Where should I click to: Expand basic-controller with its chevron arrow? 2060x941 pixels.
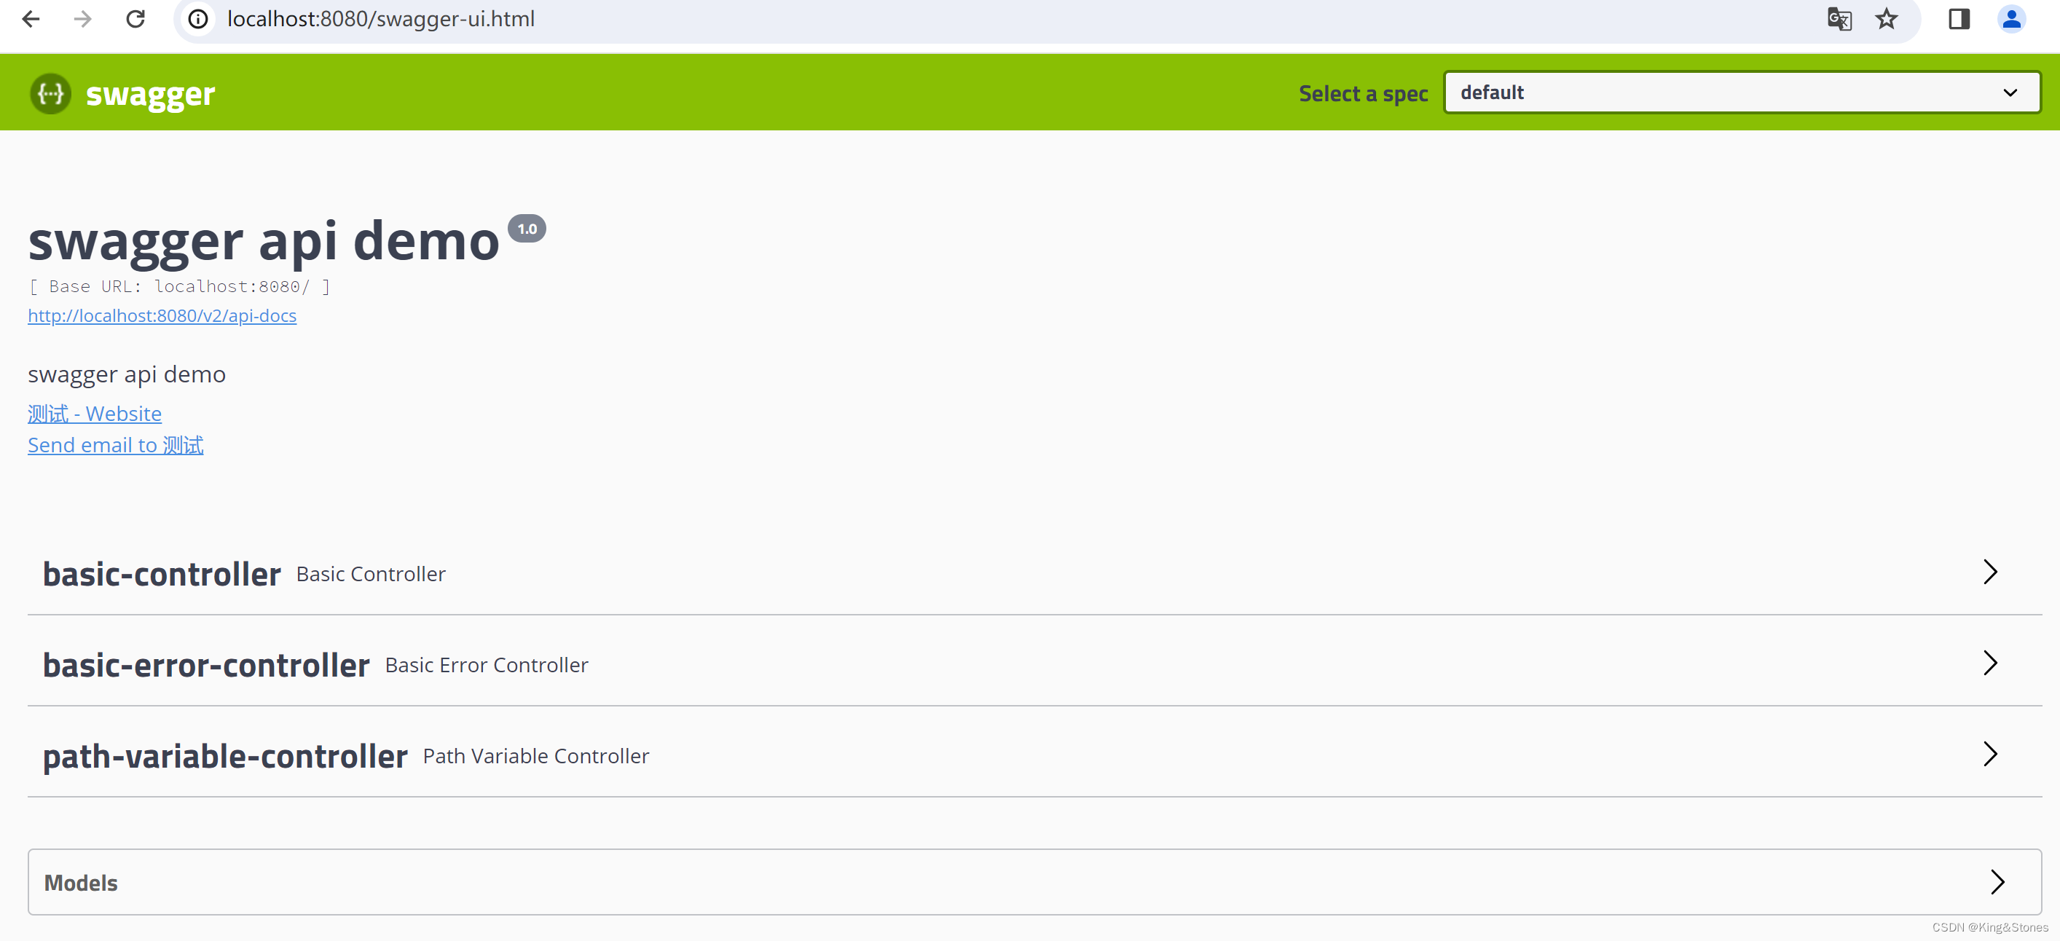point(1990,572)
